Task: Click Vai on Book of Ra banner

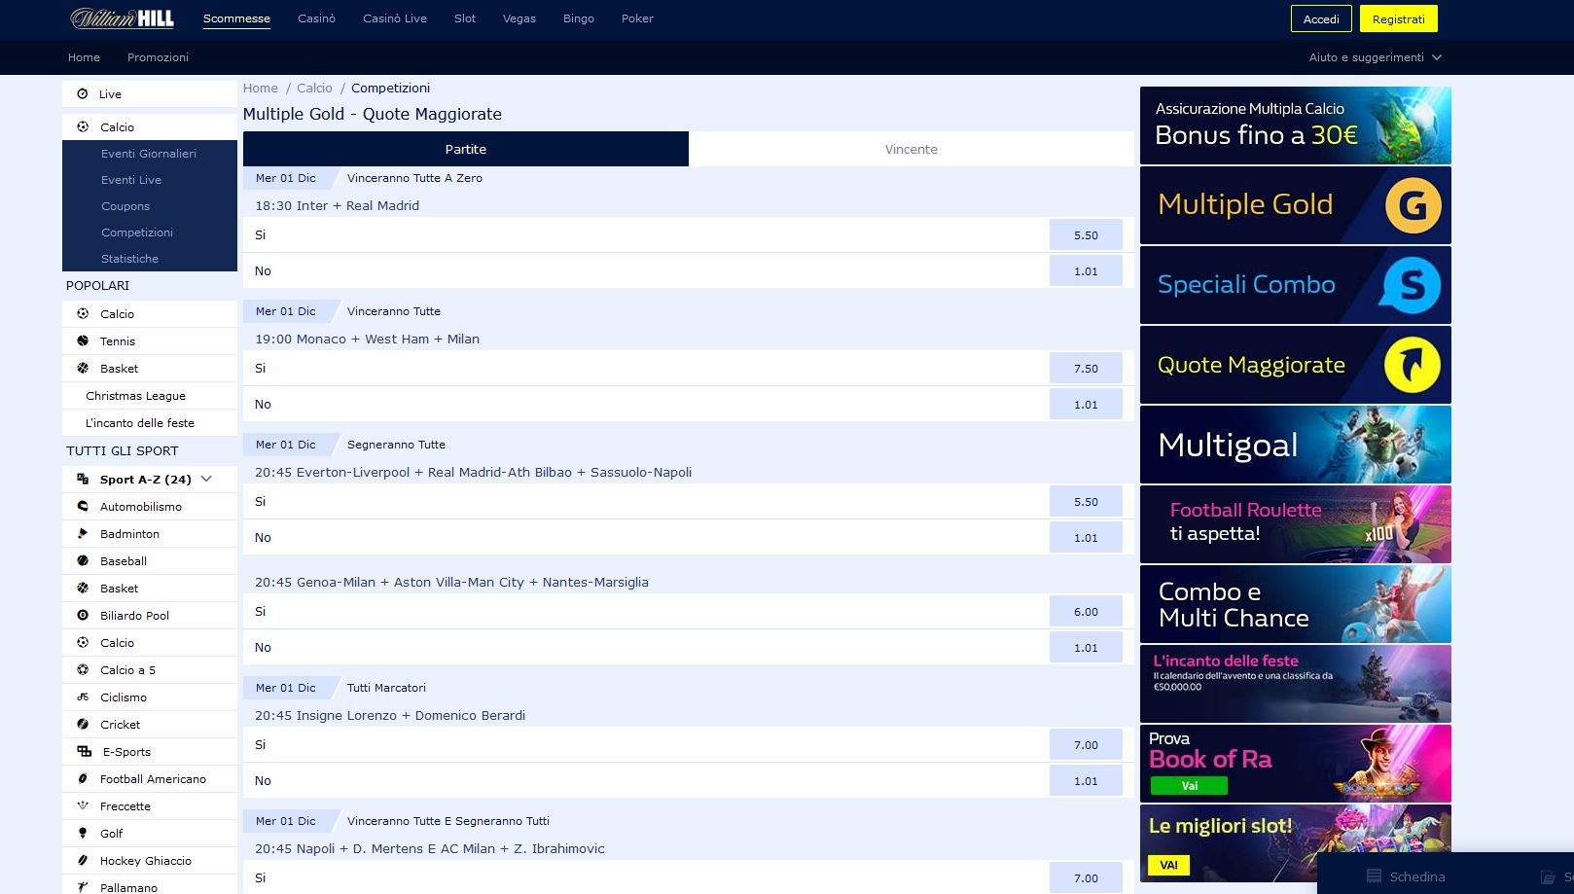Action: pyautogui.click(x=1189, y=786)
